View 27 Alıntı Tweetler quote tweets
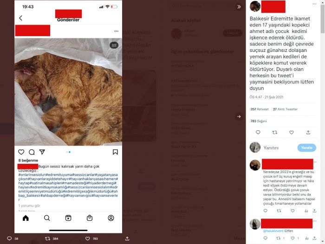Screen dimensions: 325x244 point(285,109)
